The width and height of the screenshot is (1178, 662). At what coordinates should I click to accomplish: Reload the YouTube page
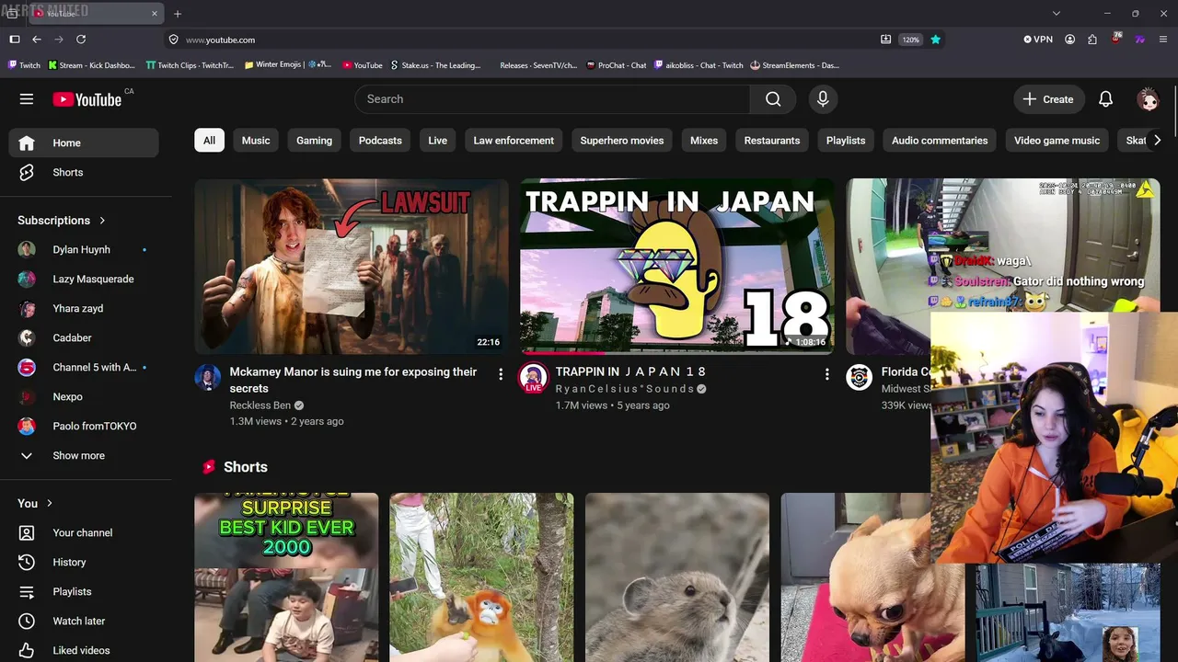81,40
